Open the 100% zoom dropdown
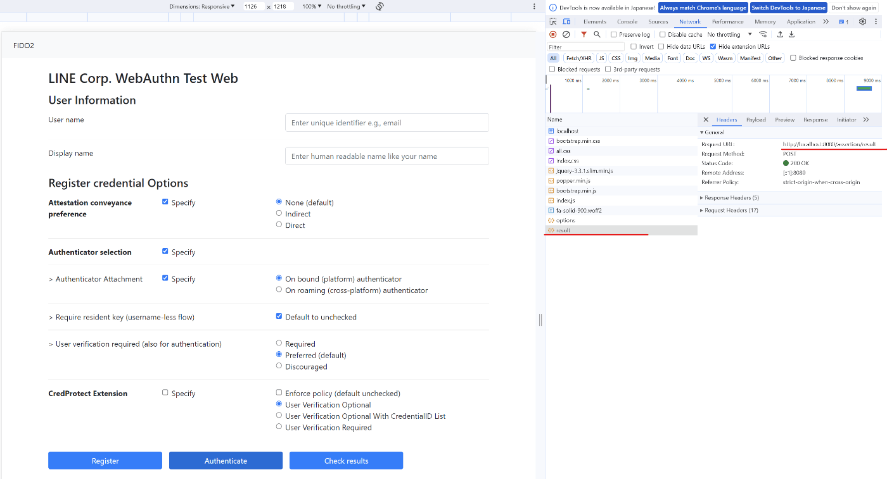The width and height of the screenshot is (887, 479). [311, 6]
